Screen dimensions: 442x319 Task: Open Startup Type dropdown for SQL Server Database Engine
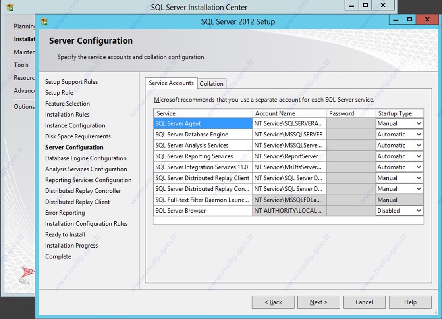pos(419,134)
